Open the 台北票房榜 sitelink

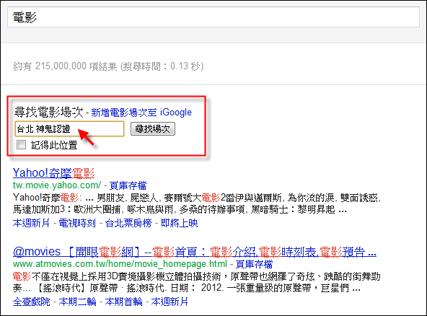pyautogui.click(x=128, y=223)
